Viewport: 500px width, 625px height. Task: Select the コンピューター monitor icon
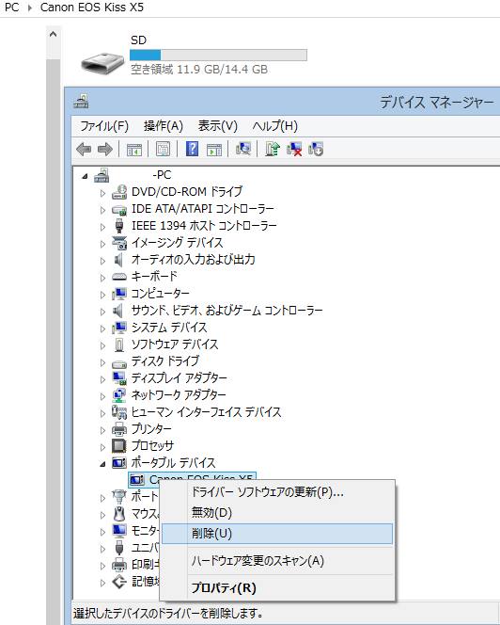pos(119,294)
